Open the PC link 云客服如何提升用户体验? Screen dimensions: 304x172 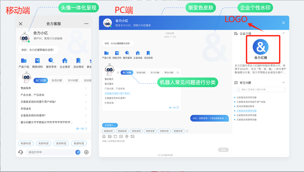[x=118, y=93]
